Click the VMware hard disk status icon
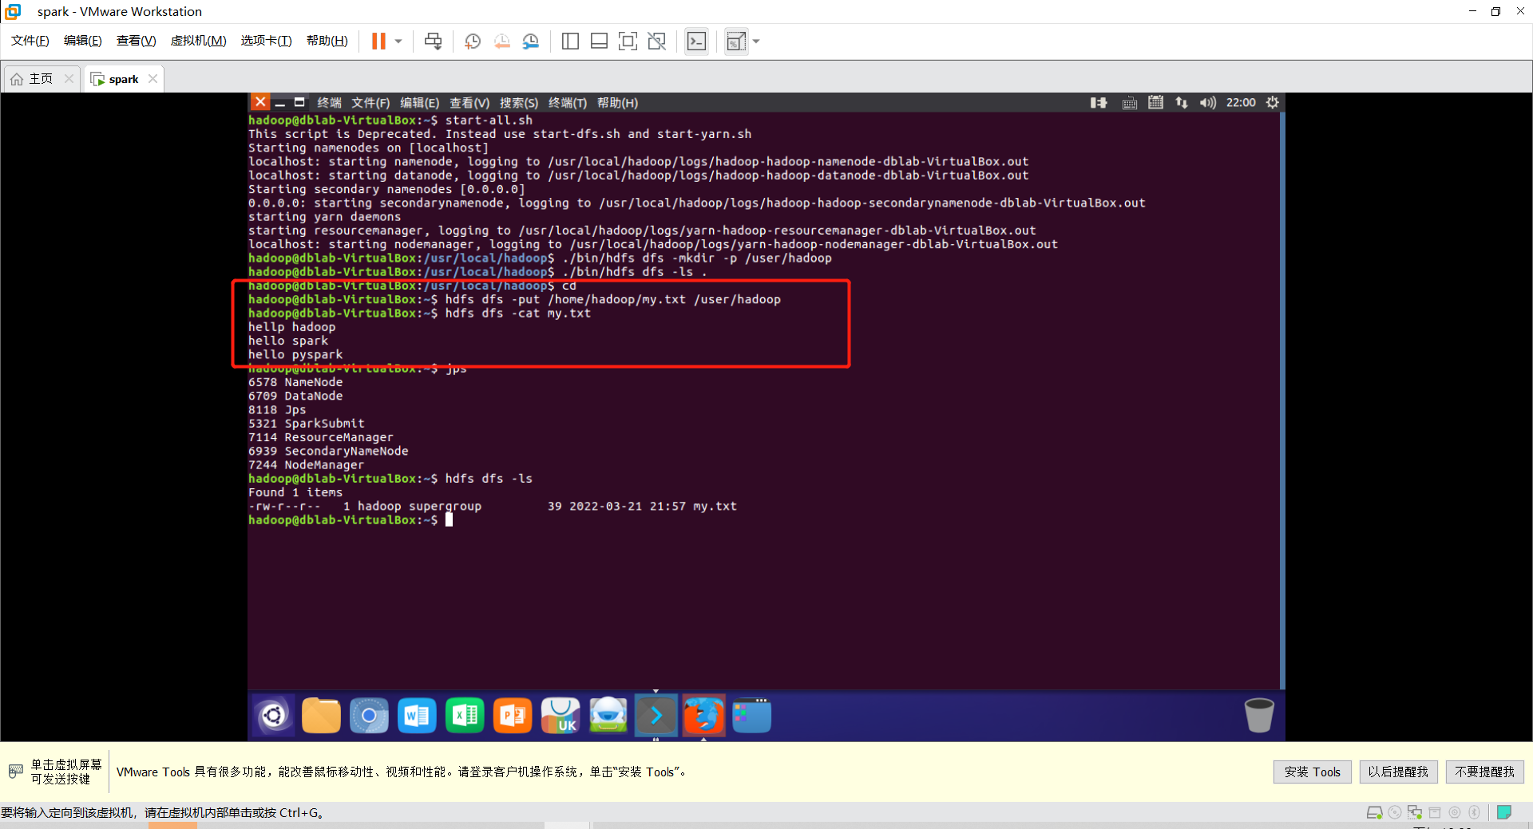The image size is (1533, 829). pyautogui.click(x=1374, y=812)
